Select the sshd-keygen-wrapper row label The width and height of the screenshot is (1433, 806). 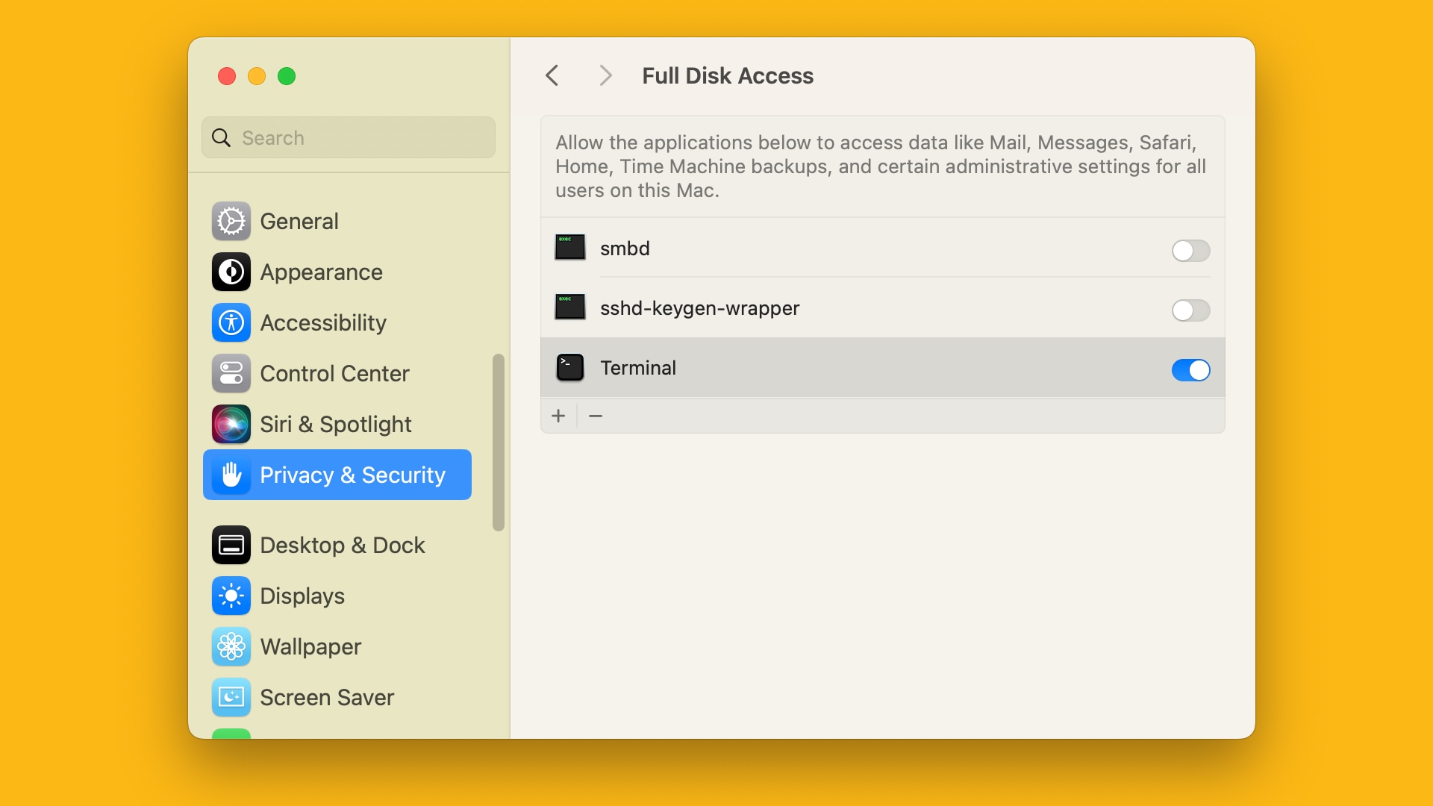click(700, 308)
